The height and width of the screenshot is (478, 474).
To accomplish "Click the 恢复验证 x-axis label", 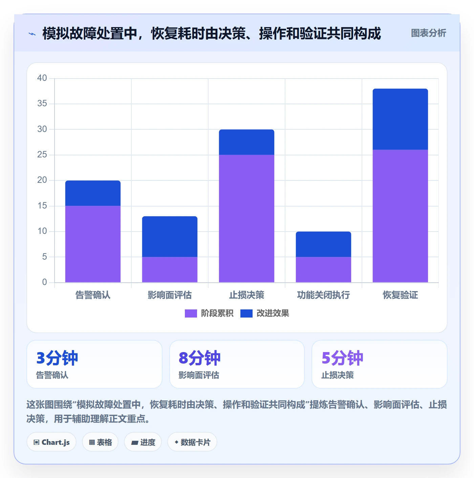I will (x=400, y=295).
